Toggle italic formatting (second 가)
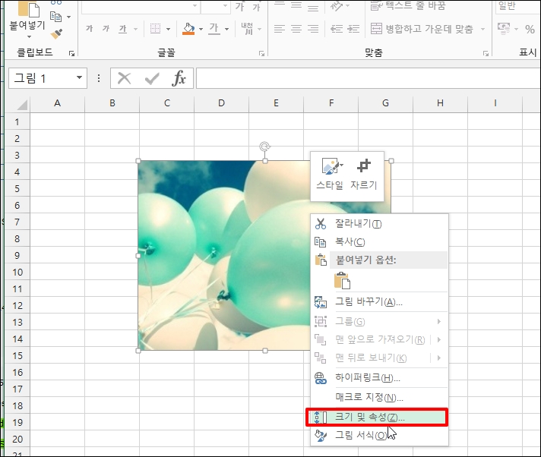 pos(106,29)
